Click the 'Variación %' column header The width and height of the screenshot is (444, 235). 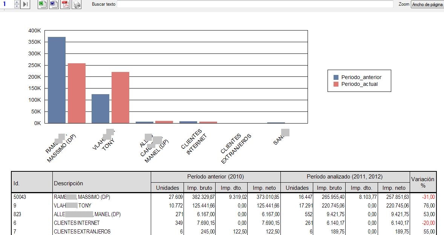tap(423, 183)
